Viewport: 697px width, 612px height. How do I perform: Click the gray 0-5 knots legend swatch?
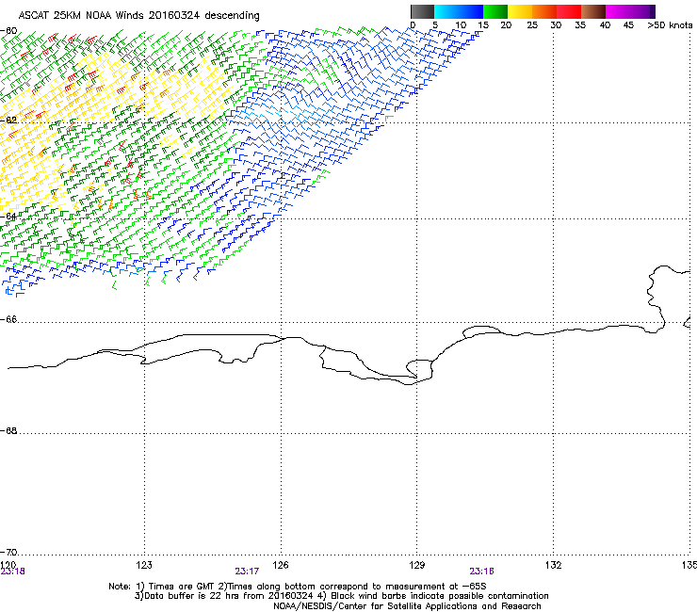coord(422,11)
